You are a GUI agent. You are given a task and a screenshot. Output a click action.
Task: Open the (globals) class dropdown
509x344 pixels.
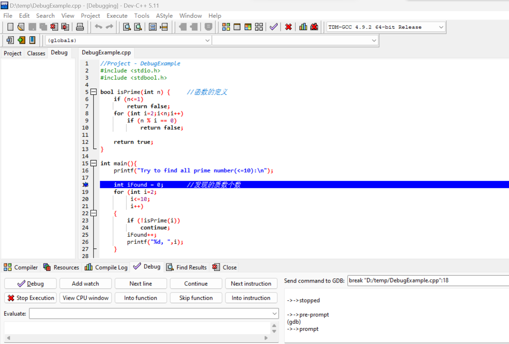point(207,40)
